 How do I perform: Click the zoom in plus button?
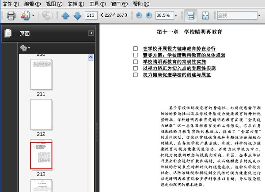[x=149, y=15]
